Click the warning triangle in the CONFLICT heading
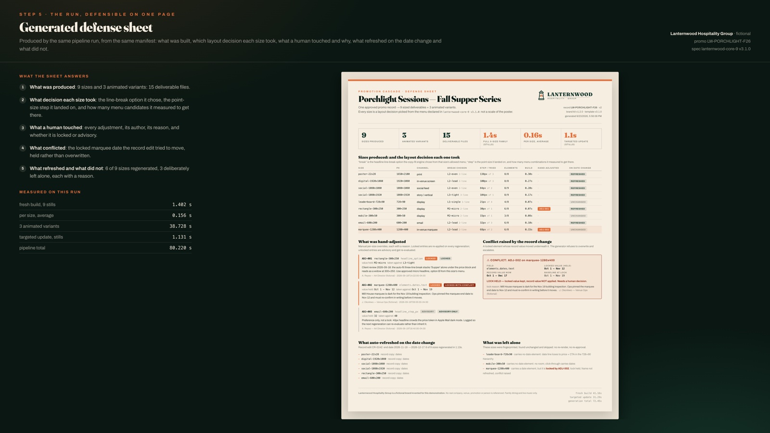Viewport: 770px width, 433px height. pos(488,260)
